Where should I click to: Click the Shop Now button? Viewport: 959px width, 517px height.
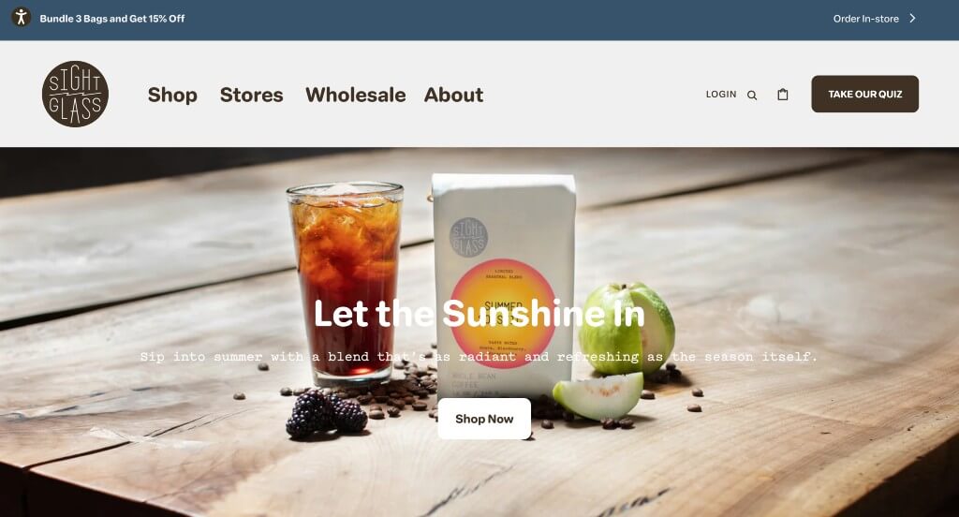click(484, 419)
